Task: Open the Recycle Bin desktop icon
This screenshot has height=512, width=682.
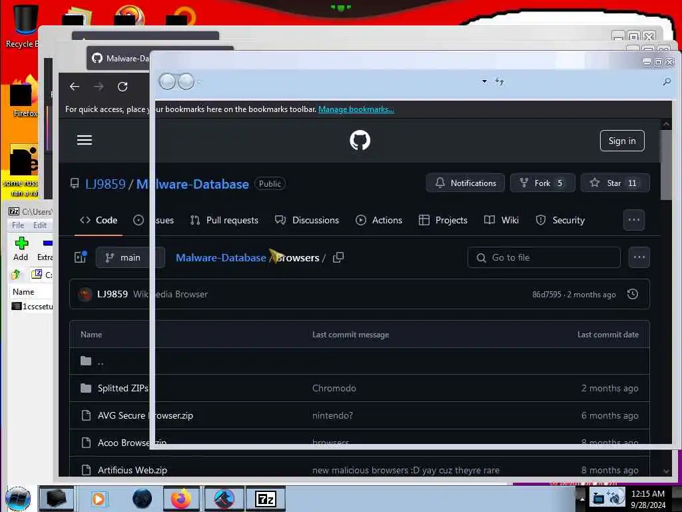Action: tap(24, 25)
